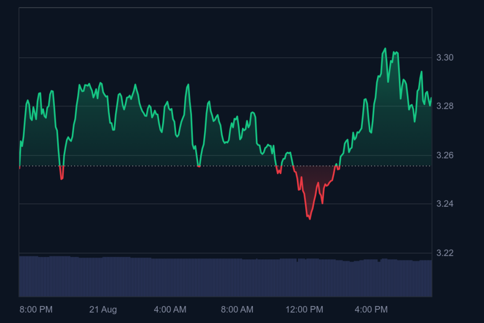Click the lowest red trough of the price line
Screen dimensions: 484x323
click(x=310, y=219)
